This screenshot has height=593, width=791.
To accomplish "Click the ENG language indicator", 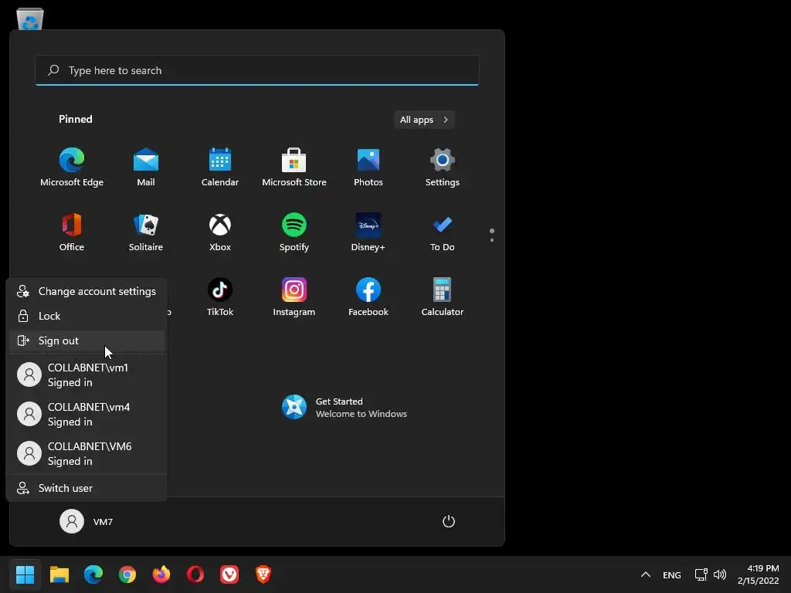I will (671, 574).
